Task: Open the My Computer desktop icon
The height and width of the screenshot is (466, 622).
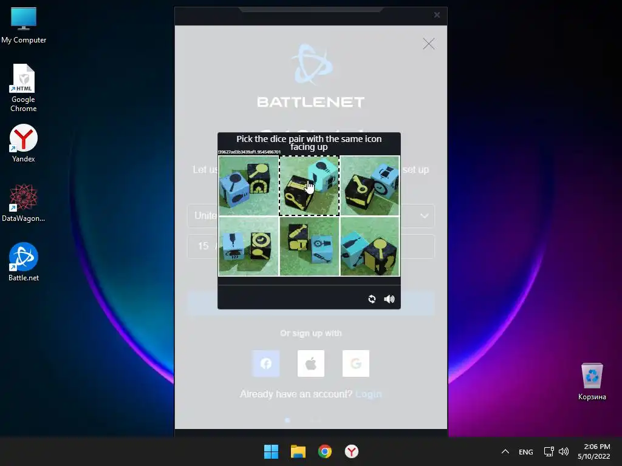Action: 24,25
